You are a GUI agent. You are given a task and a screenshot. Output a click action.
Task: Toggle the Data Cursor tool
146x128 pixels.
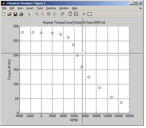pos(62,14)
